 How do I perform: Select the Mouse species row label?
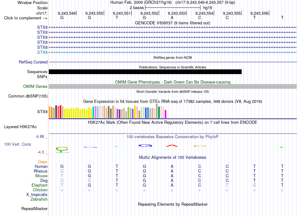(x=41, y=176)
